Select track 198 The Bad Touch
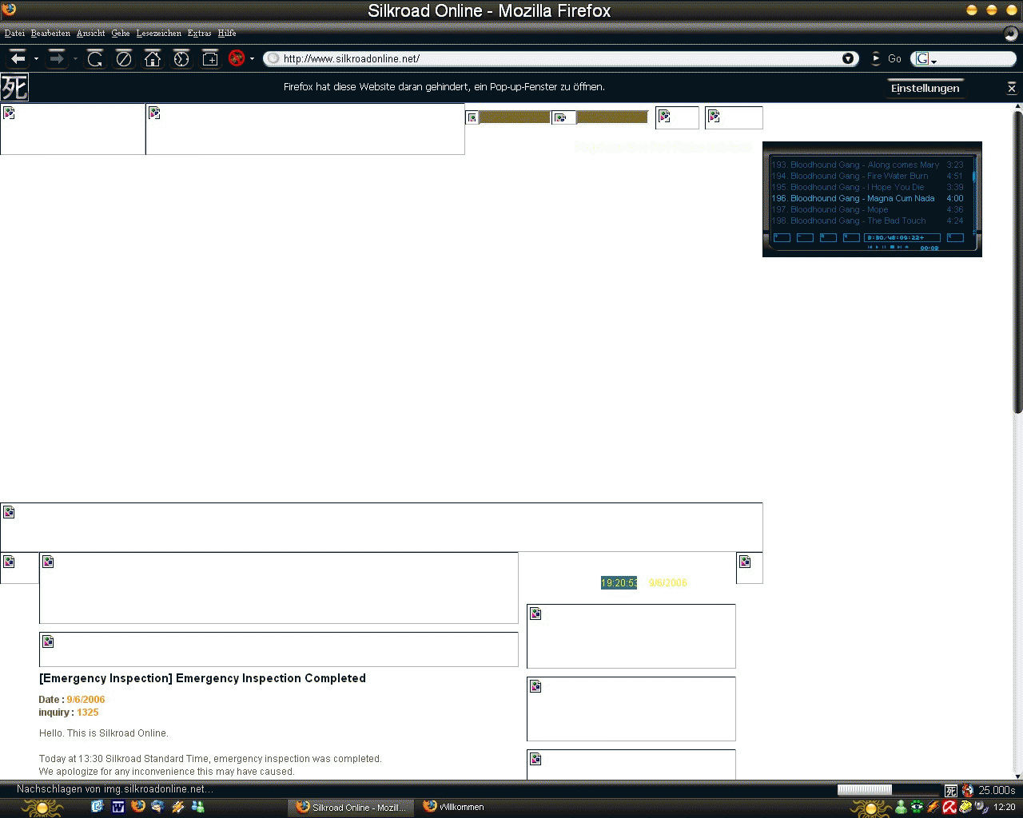1023x818 pixels. click(867, 220)
